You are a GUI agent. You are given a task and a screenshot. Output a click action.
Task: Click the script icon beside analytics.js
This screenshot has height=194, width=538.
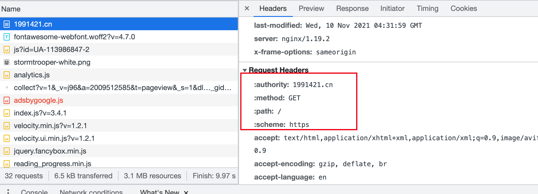[x=7, y=75]
